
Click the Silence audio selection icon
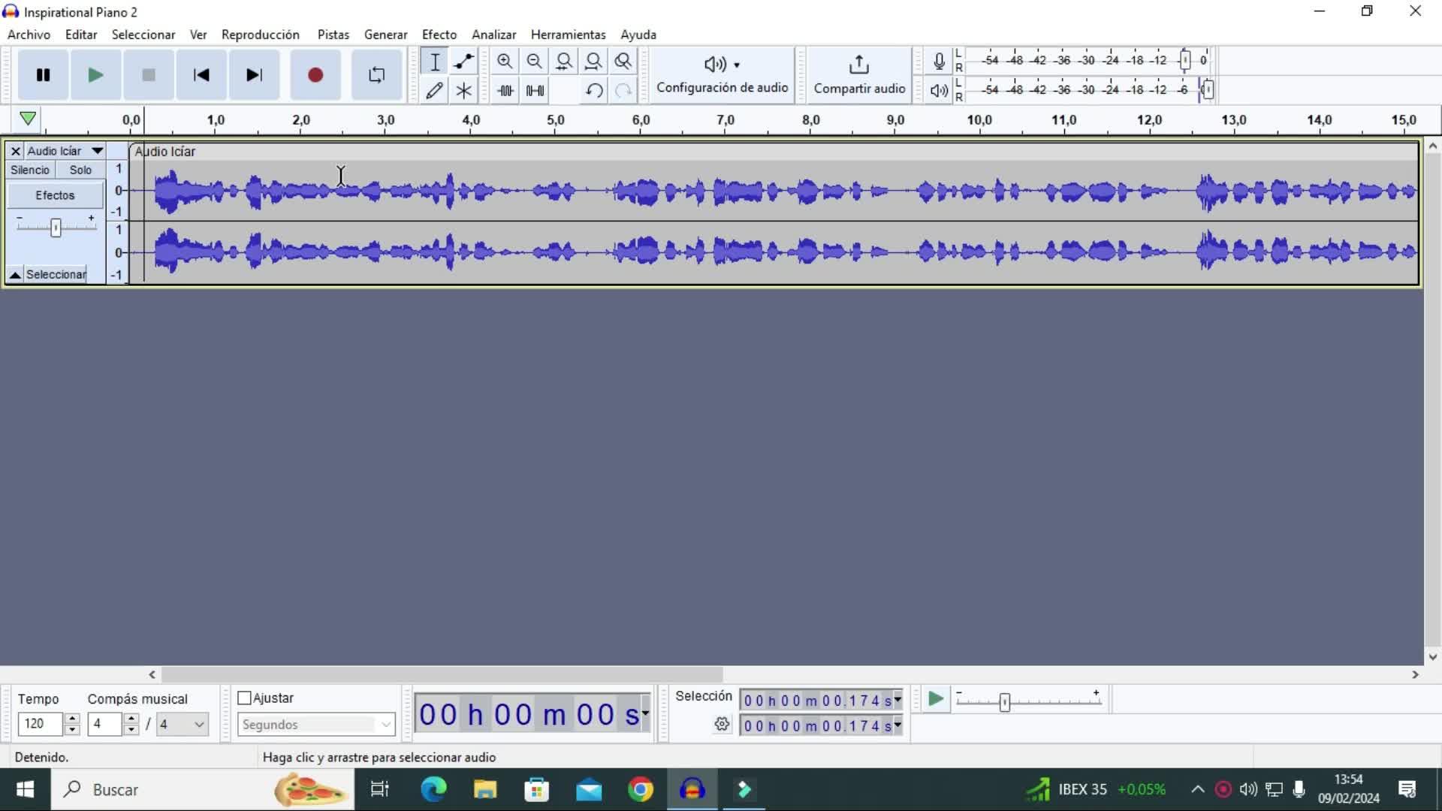click(x=535, y=91)
